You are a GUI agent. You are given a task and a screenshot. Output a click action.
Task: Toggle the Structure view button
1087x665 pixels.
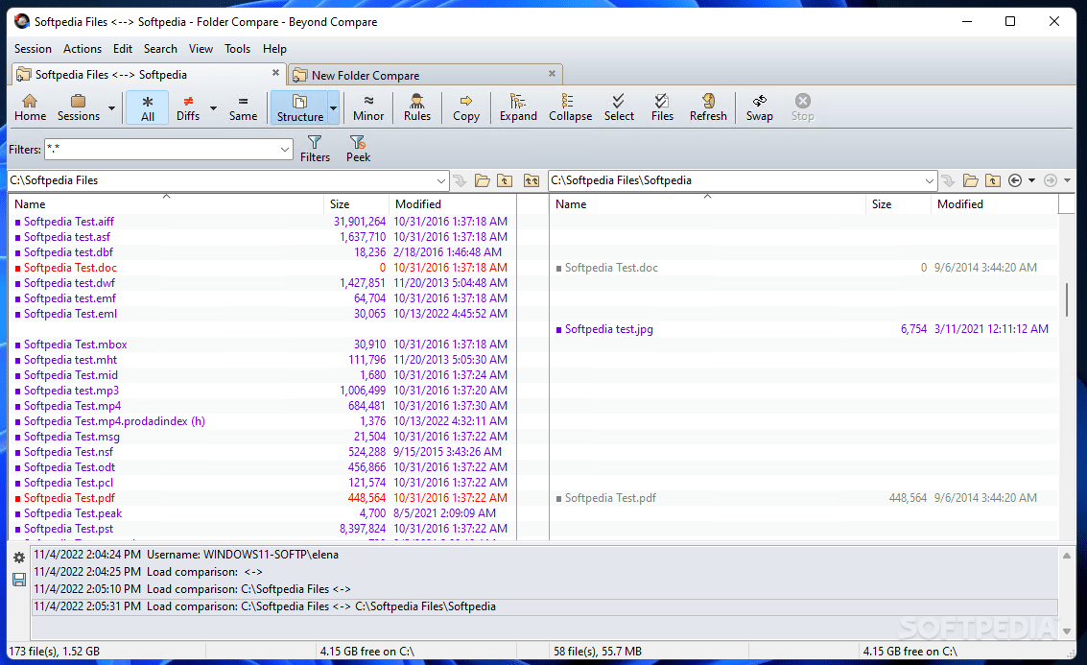click(x=299, y=107)
